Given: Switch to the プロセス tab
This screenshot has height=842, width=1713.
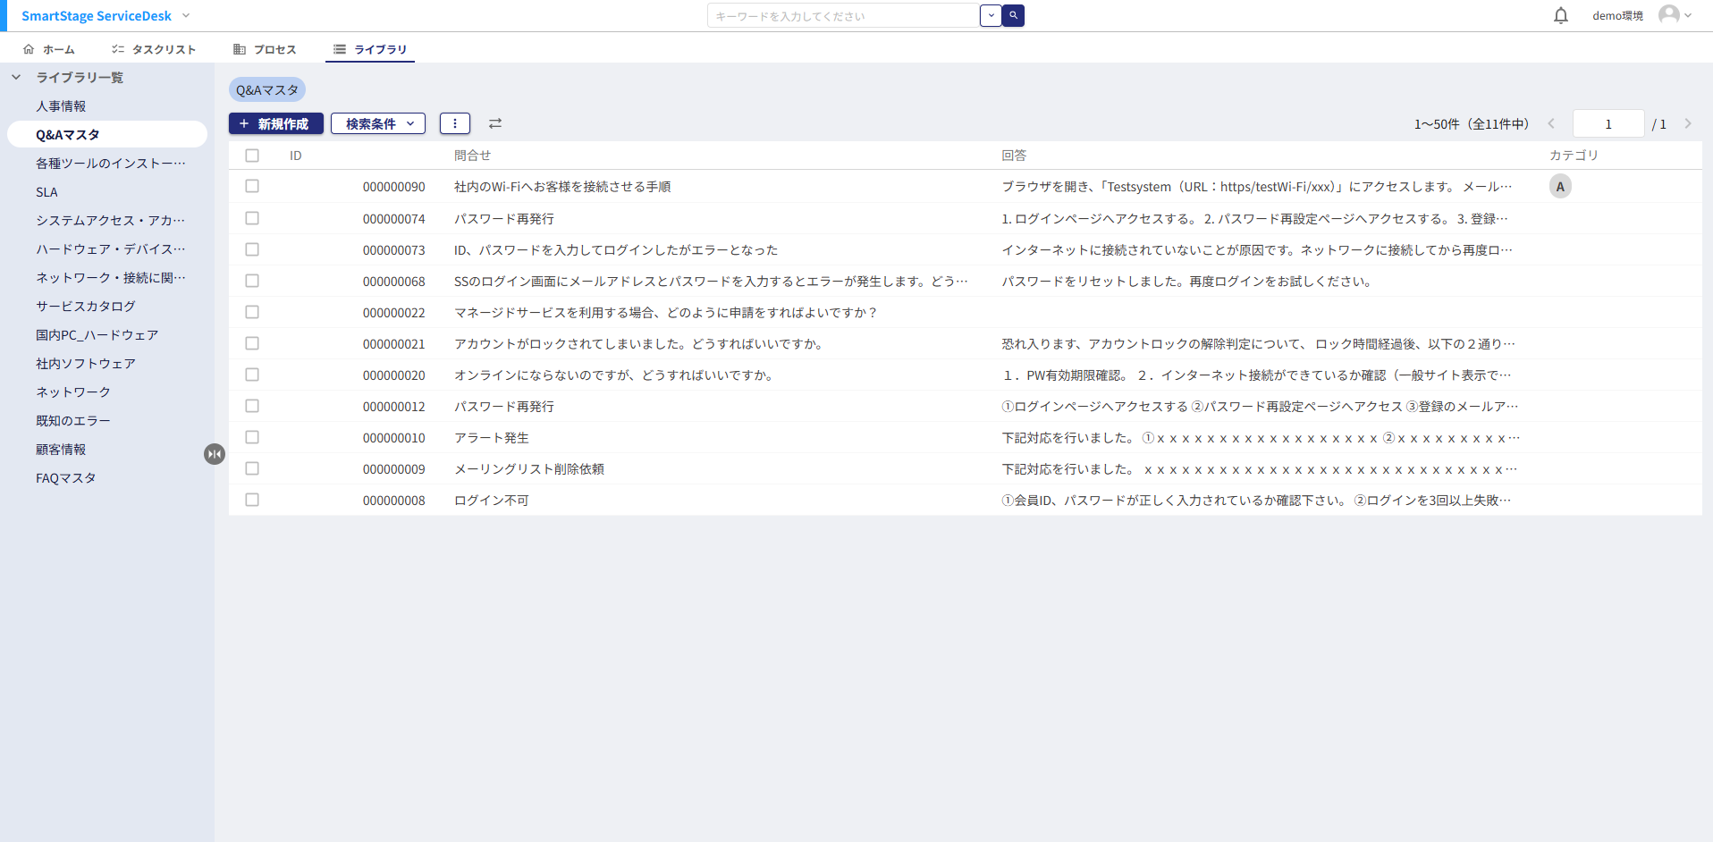Looking at the screenshot, I should [265, 49].
